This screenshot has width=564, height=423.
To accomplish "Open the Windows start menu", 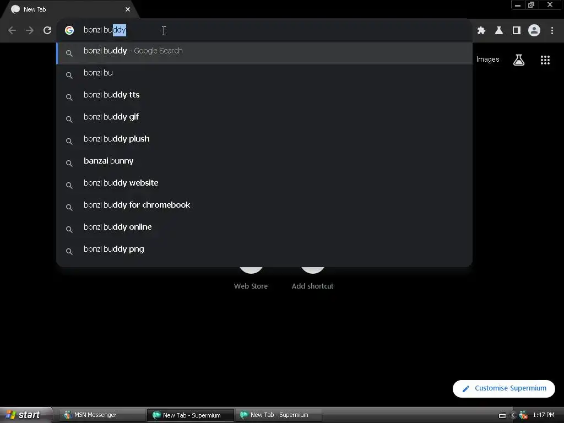I will (x=25, y=415).
